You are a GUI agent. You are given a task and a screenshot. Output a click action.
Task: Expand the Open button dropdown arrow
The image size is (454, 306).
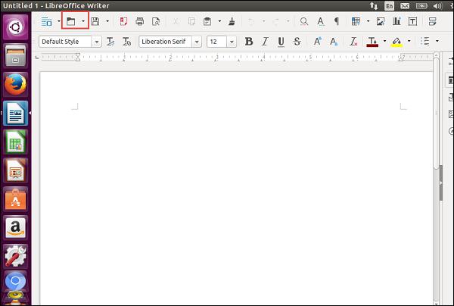tap(83, 21)
